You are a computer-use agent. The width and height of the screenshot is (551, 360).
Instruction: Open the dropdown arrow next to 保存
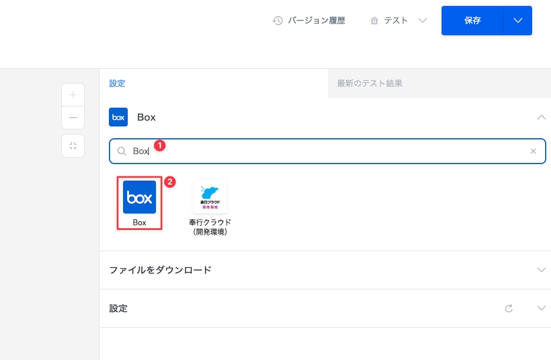[x=518, y=21]
